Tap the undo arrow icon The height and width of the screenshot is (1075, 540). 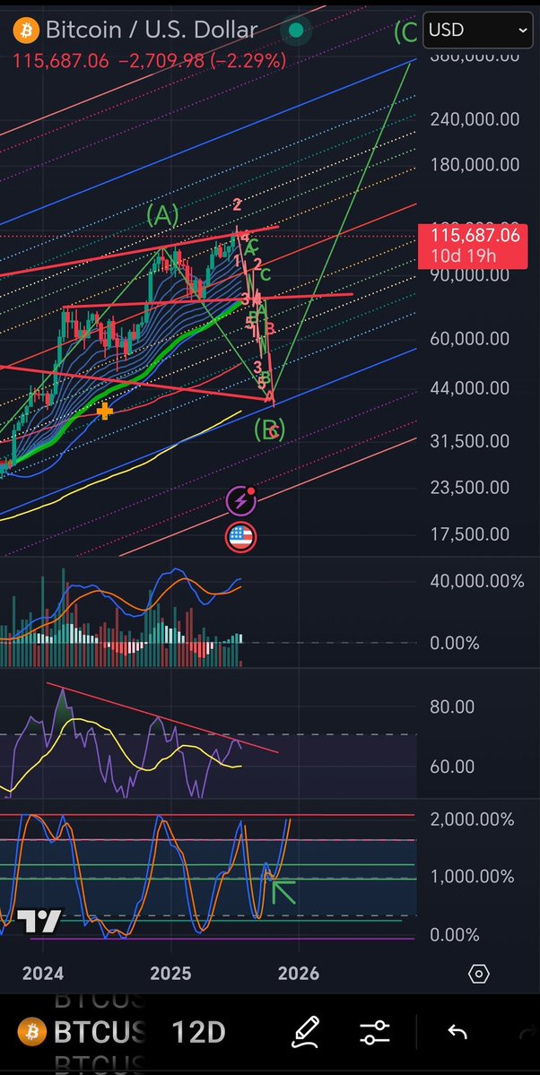click(x=457, y=1032)
